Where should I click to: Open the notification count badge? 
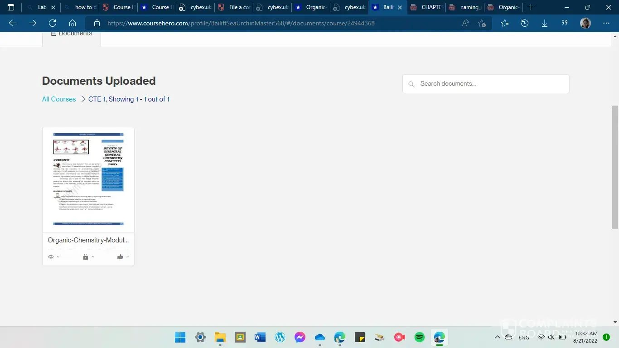(606, 337)
